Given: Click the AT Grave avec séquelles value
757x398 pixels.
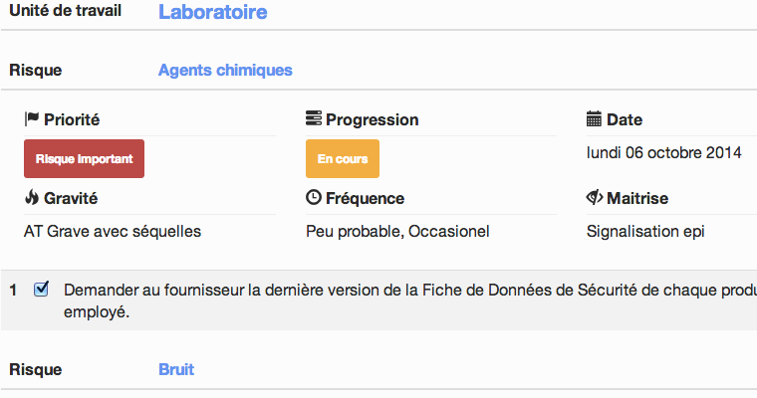Looking at the screenshot, I should point(113,232).
